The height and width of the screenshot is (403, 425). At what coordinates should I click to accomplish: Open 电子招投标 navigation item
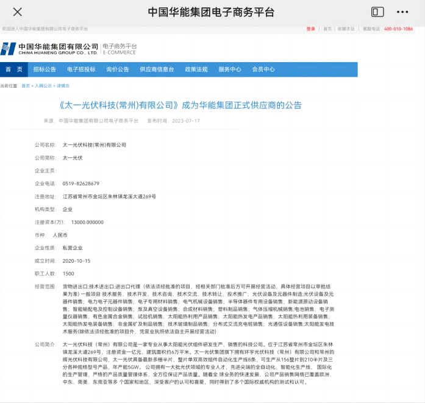coord(81,70)
